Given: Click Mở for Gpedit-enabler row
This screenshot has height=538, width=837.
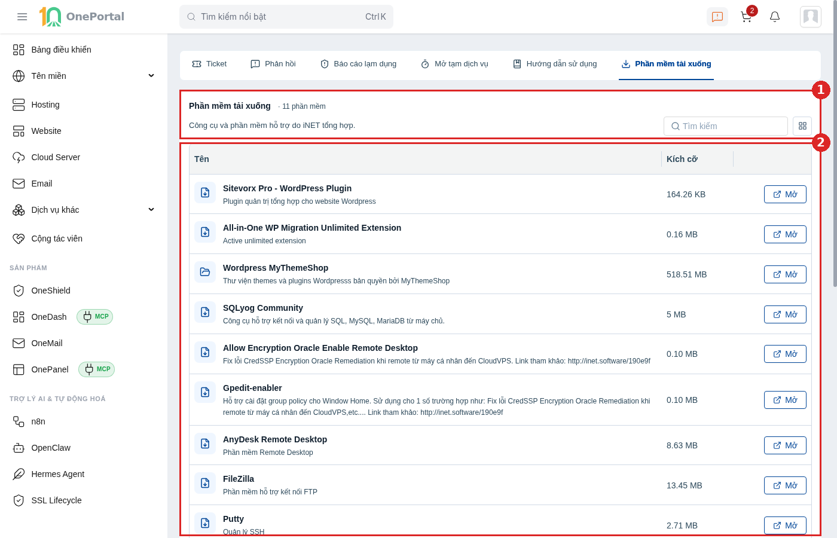Looking at the screenshot, I should click(785, 400).
